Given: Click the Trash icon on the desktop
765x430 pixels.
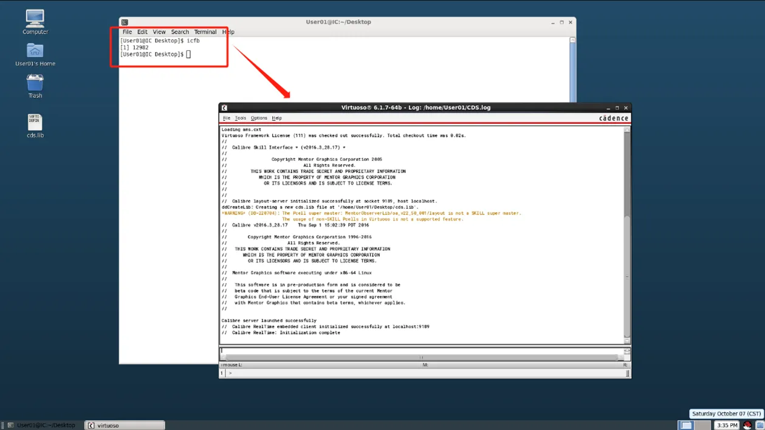Looking at the screenshot, I should (x=35, y=83).
